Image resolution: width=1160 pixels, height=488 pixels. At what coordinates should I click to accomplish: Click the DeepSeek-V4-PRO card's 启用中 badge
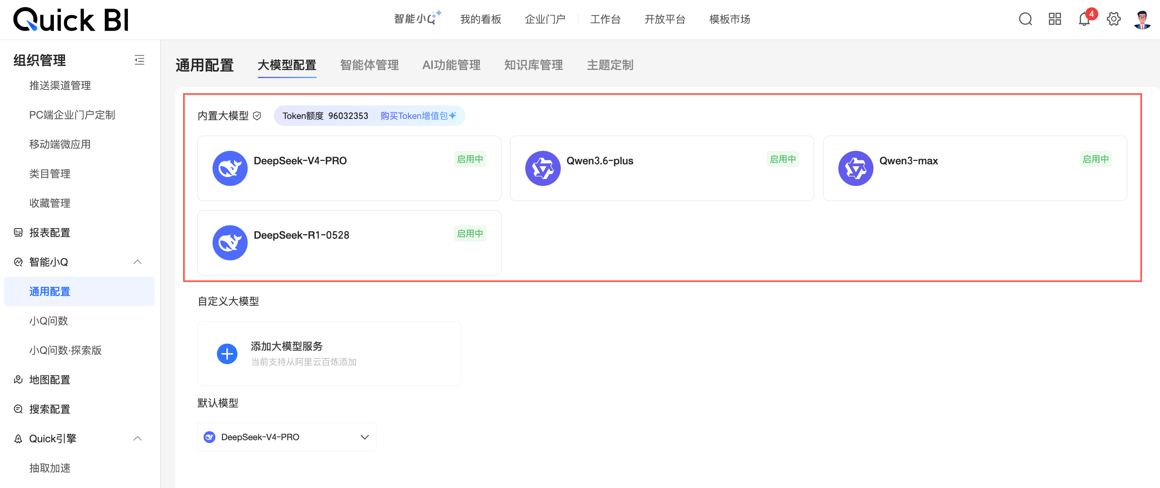(x=470, y=159)
